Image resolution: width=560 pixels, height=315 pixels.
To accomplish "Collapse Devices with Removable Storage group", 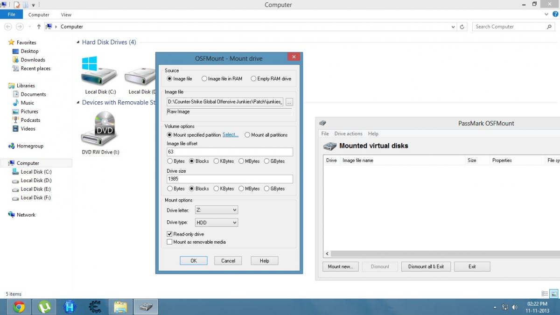I will point(77,103).
